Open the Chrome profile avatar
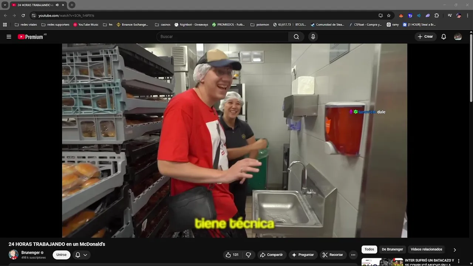The height and width of the screenshot is (266, 473). (x=459, y=16)
